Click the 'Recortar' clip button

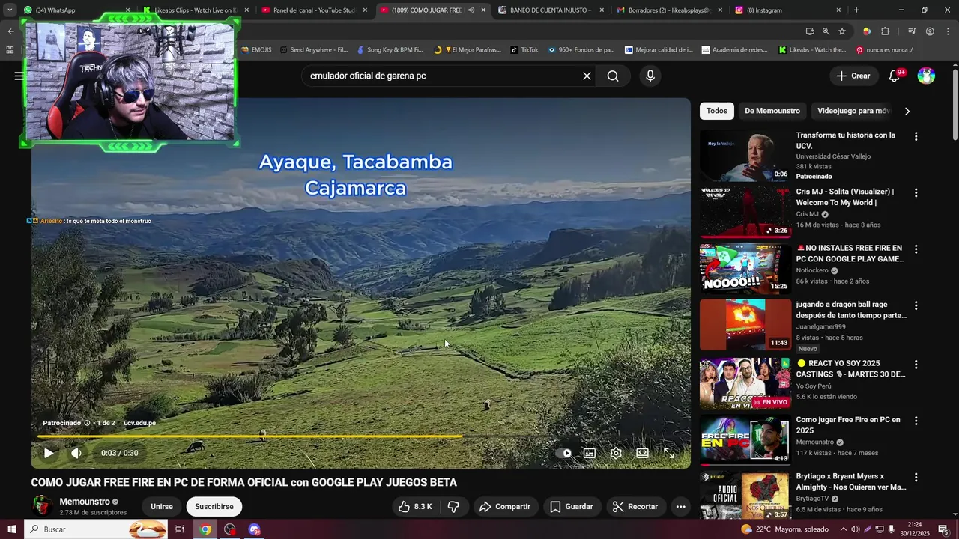[635, 507]
